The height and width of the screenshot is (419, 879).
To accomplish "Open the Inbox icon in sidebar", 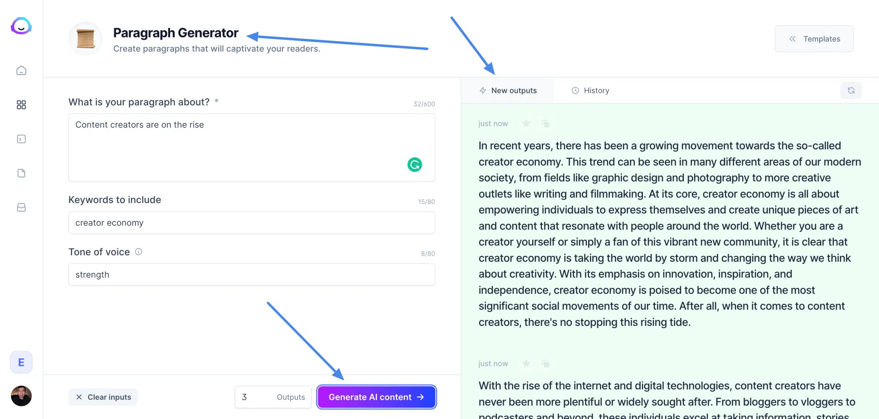I will coord(21,207).
